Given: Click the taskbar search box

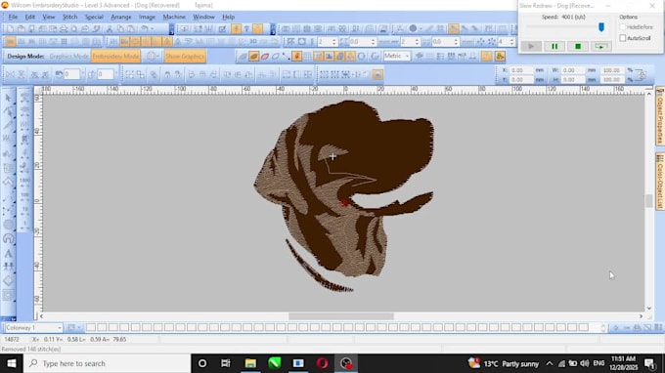Looking at the screenshot, I should click(x=107, y=363).
